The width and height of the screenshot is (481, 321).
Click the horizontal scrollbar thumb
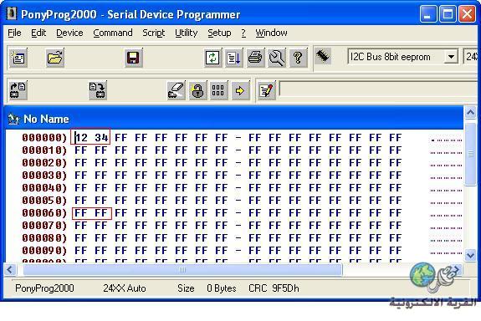182,270
